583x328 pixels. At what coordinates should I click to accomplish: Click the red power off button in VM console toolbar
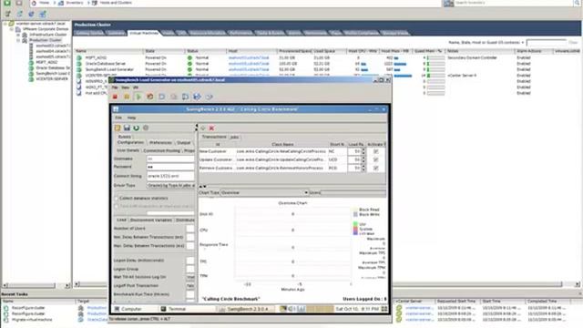(x=116, y=97)
